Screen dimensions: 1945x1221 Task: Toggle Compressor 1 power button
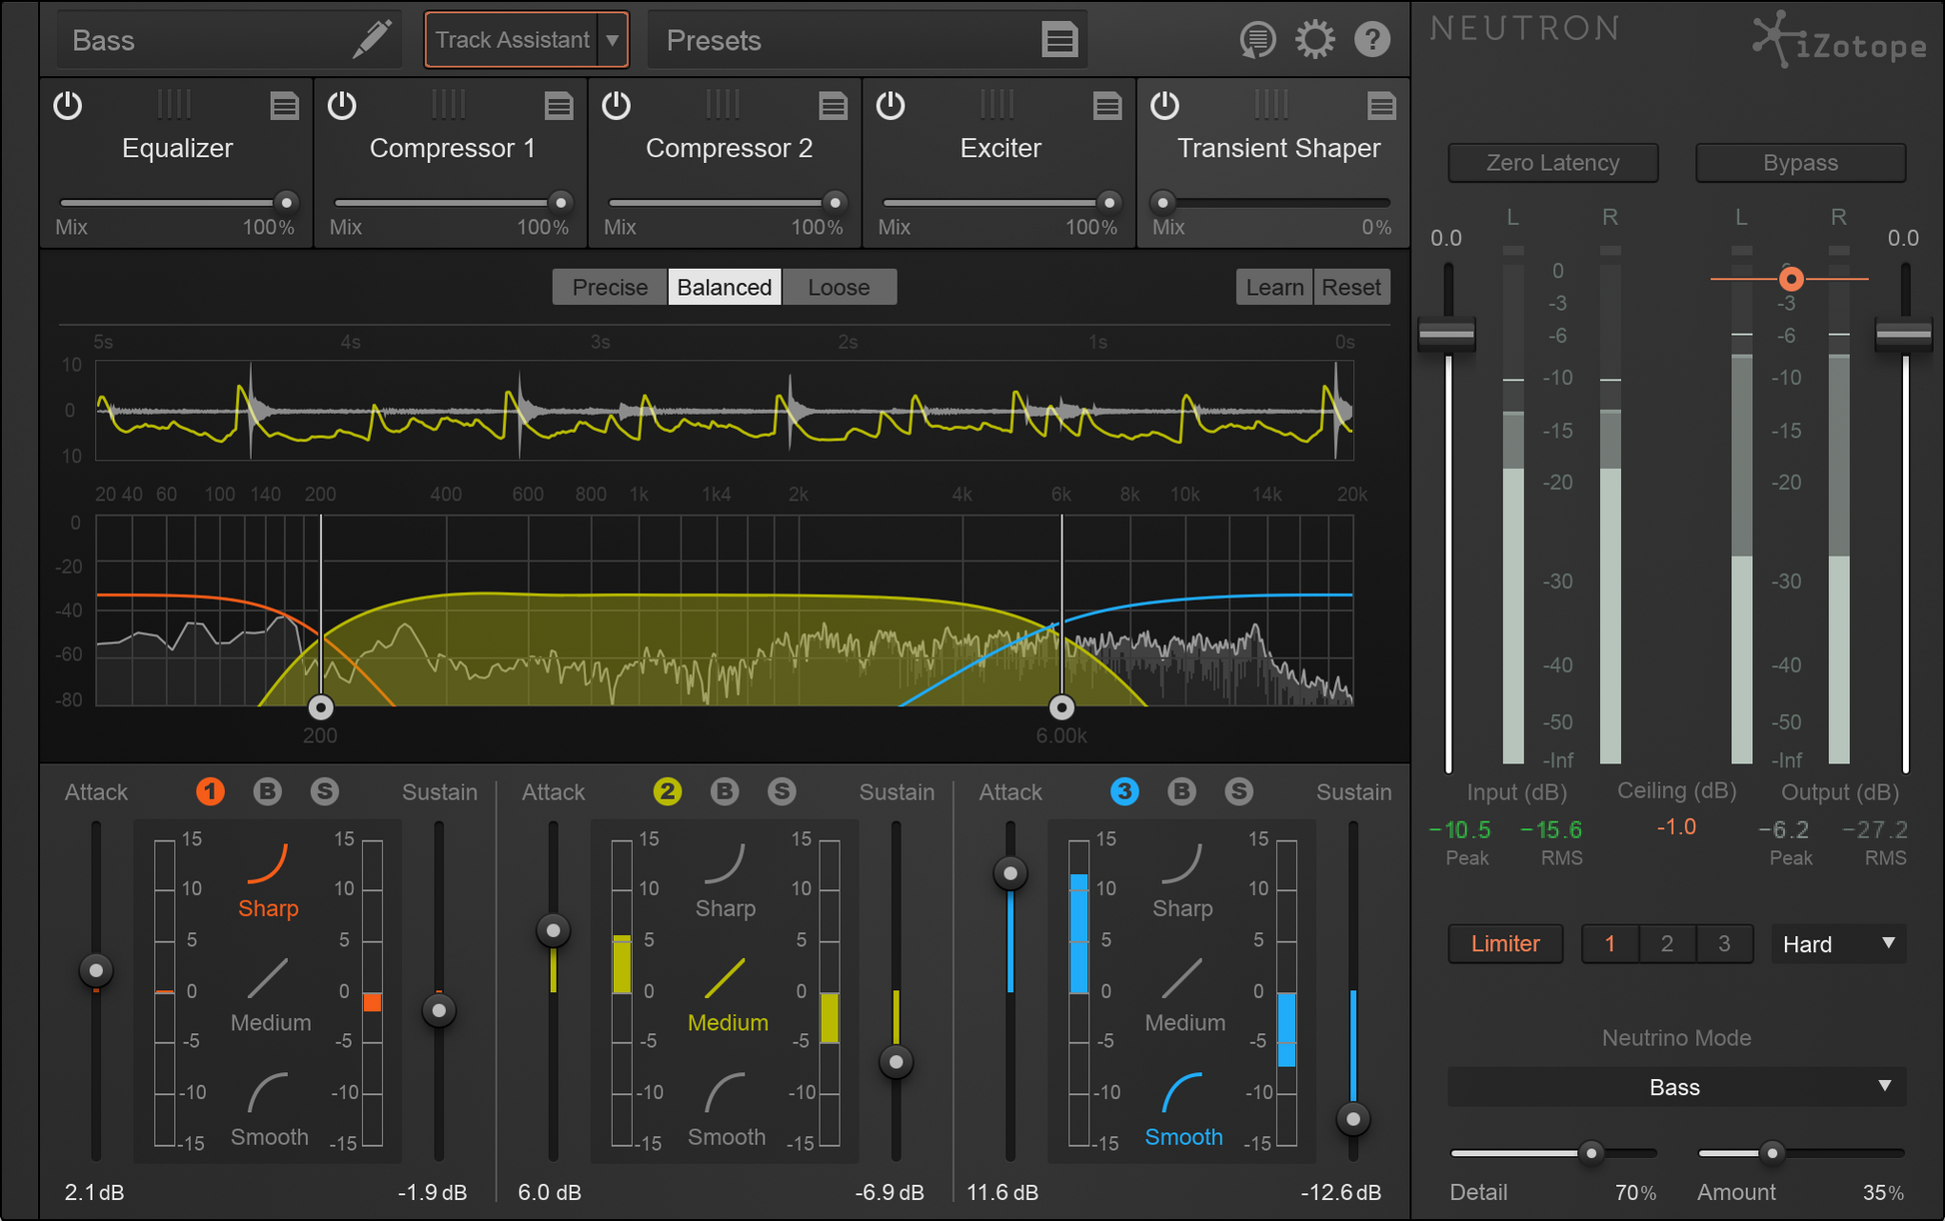[x=342, y=105]
